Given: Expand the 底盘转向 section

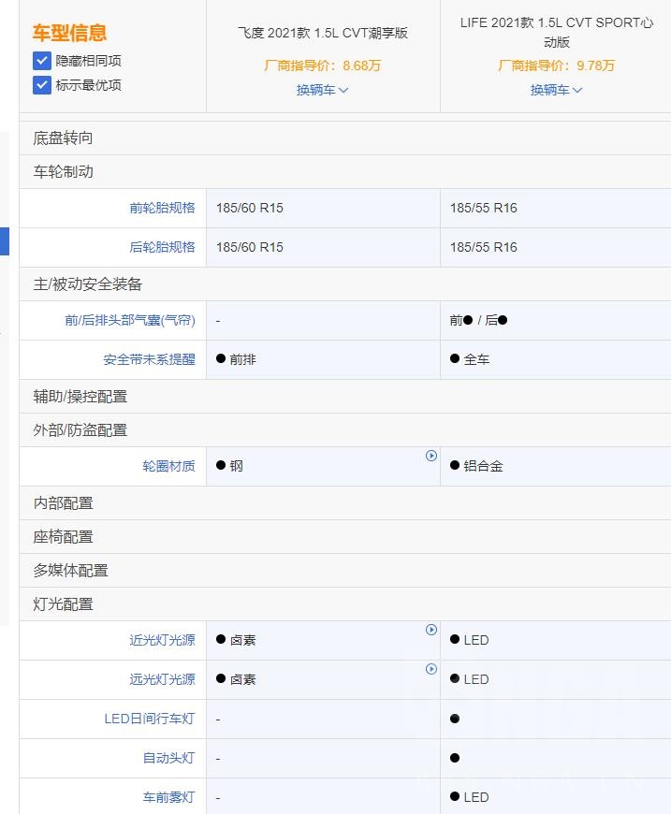Looking at the screenshot, I should [64, 138].
